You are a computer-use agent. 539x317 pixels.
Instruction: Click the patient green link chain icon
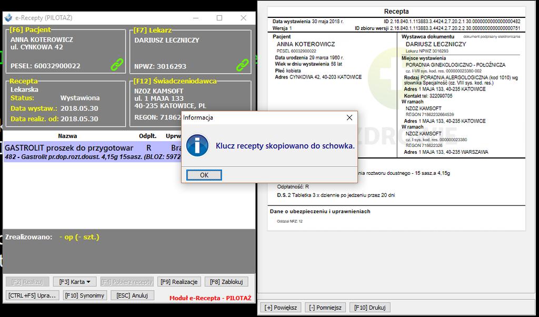117,65
